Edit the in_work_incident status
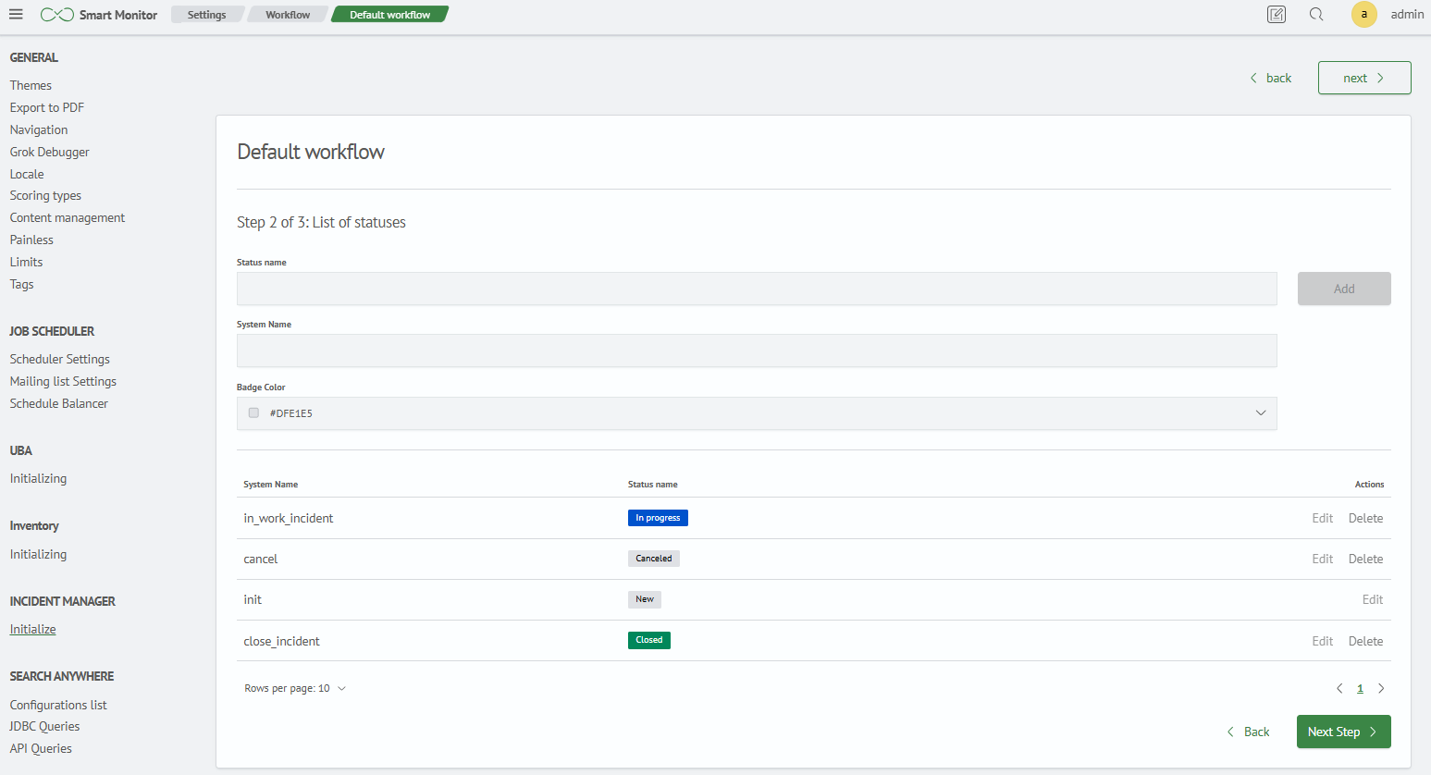 1323,518
